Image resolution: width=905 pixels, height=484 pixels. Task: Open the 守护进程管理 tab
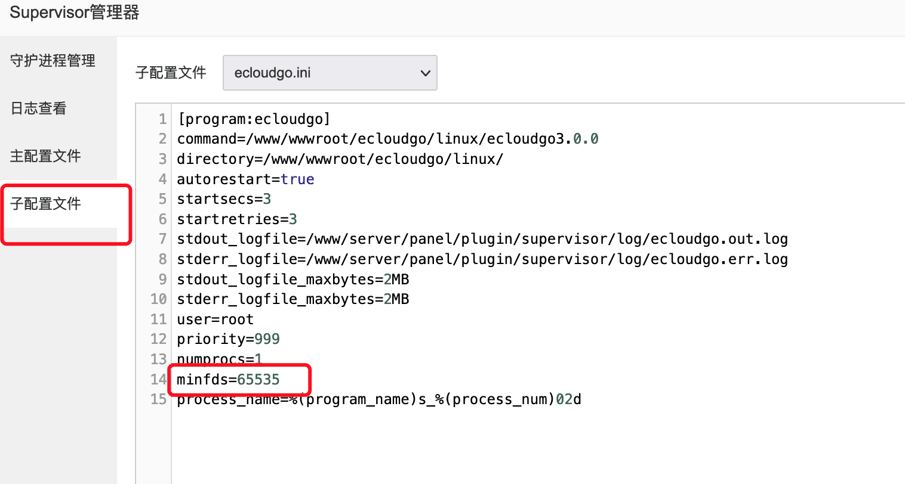[x=53, y=61]
